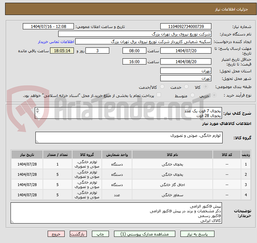Click the شماره نیاز field 1104092734000739
Viewport: 257px width, 243px height.
(x=186, y=27)
